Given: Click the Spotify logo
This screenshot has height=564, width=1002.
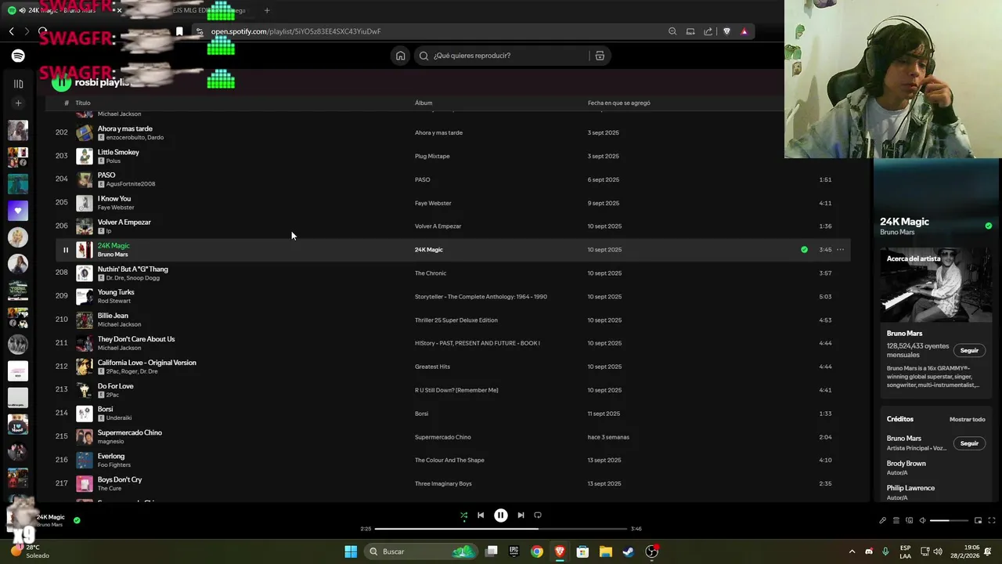Looking at the screenshot, I should coord(18,56).
